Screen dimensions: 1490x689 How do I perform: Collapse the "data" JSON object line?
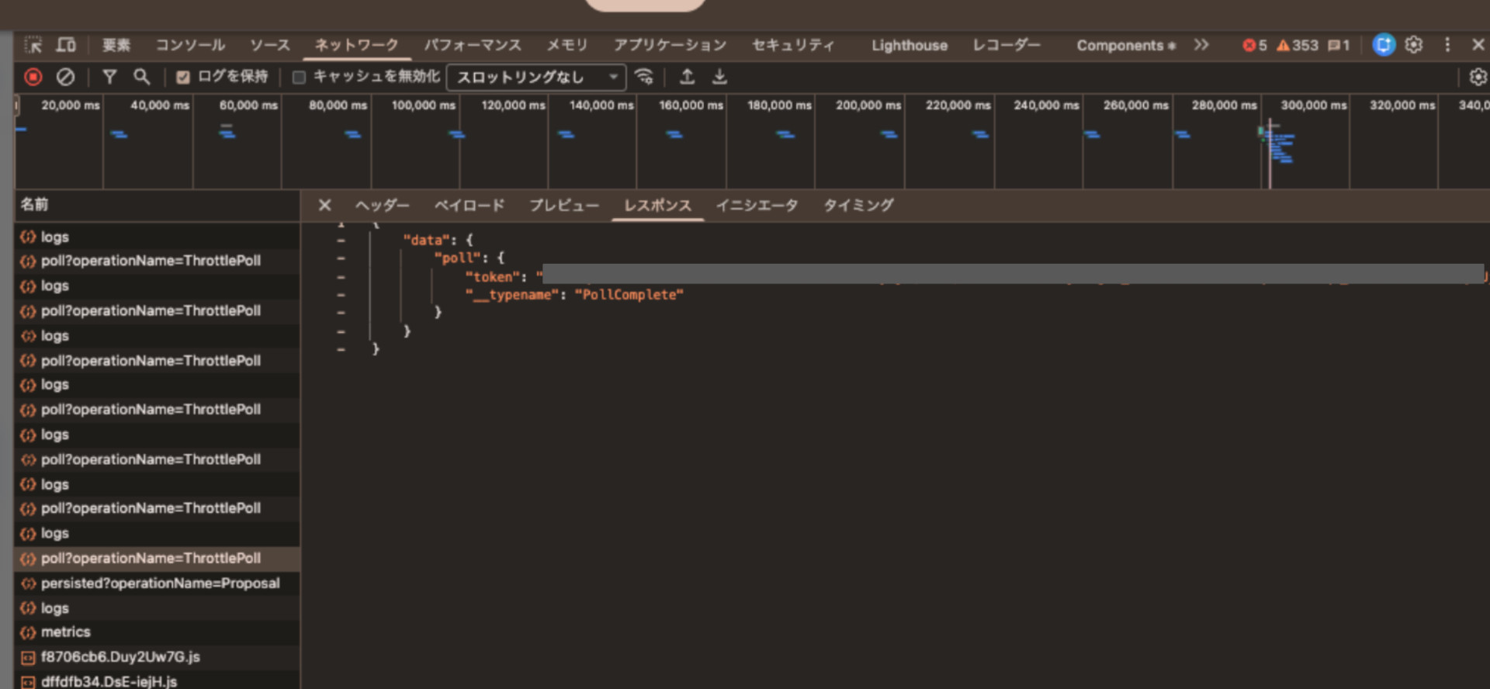click(341, 241)
